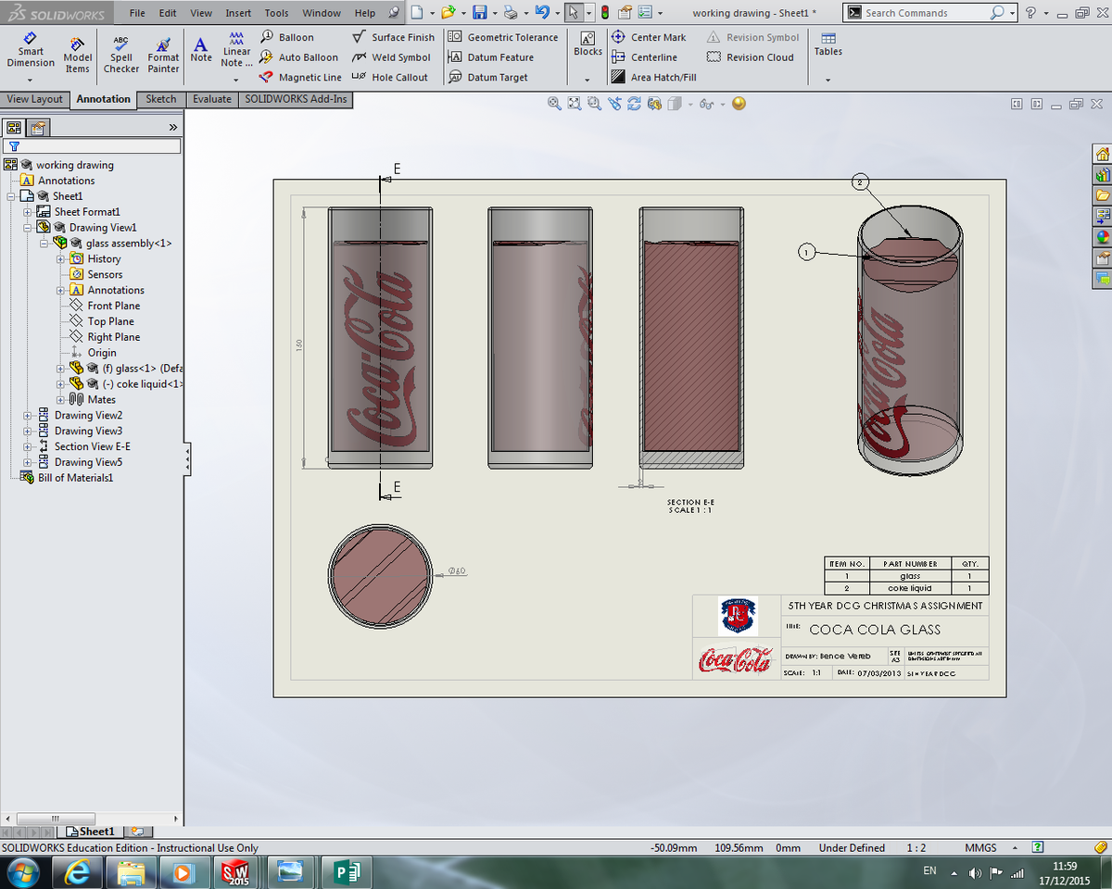Expand the Sheet Format1 node
Screen dimensions: 1112x889
[x=28, y=212]
